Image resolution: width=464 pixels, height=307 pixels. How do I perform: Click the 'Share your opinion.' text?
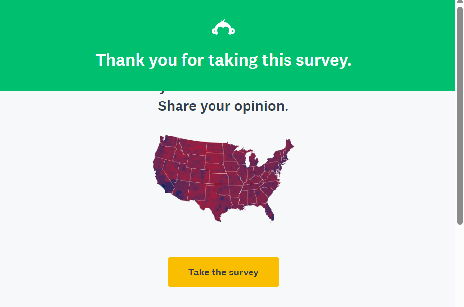point(223,106)
